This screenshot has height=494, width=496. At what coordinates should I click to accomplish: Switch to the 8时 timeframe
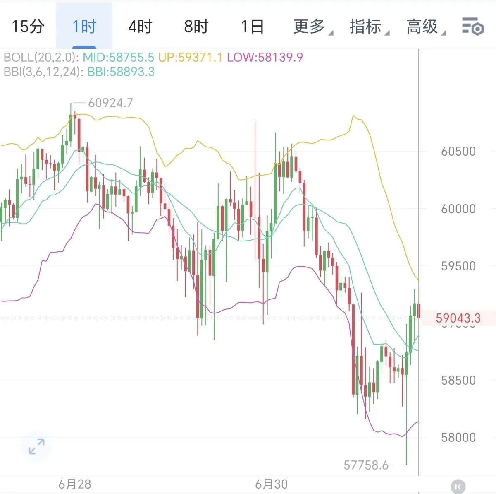pyautogui.click(x=196, y=27)
